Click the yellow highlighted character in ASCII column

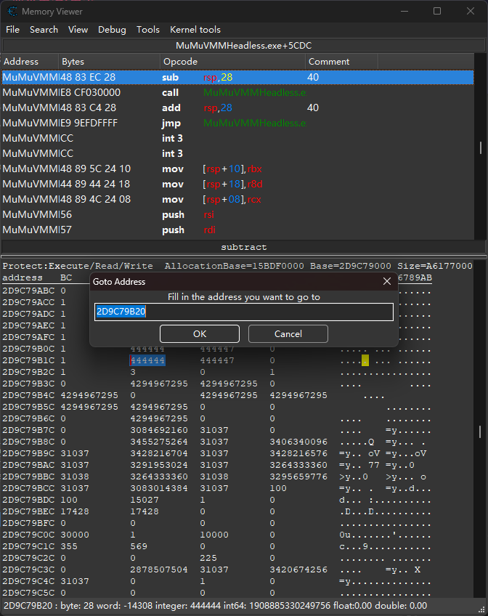click(365, 360)
